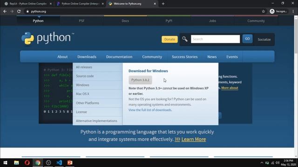Click the network tray icon

pyautogui.click(x=272, y=163)
